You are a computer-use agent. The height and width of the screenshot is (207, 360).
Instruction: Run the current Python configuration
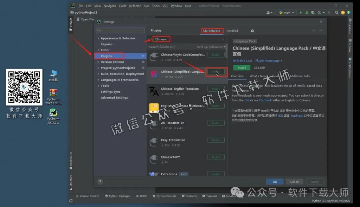pos(301,12)
